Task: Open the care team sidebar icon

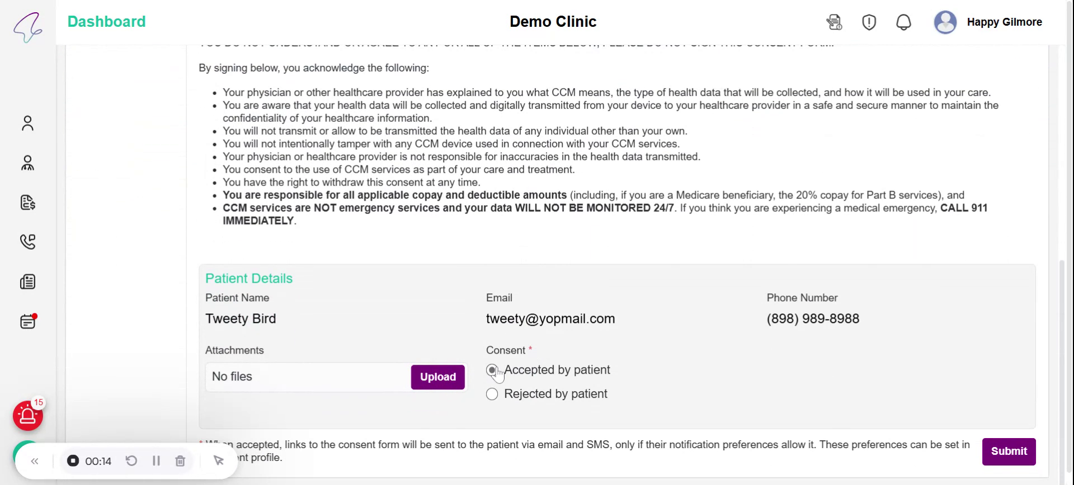Action: [x=27, y=163]
